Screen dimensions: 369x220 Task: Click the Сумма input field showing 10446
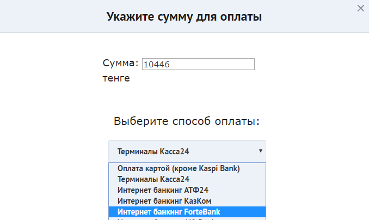[x=198, y=64]
